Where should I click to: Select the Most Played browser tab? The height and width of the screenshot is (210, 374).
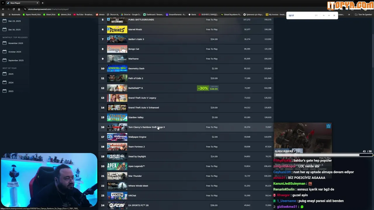point(22,3)
